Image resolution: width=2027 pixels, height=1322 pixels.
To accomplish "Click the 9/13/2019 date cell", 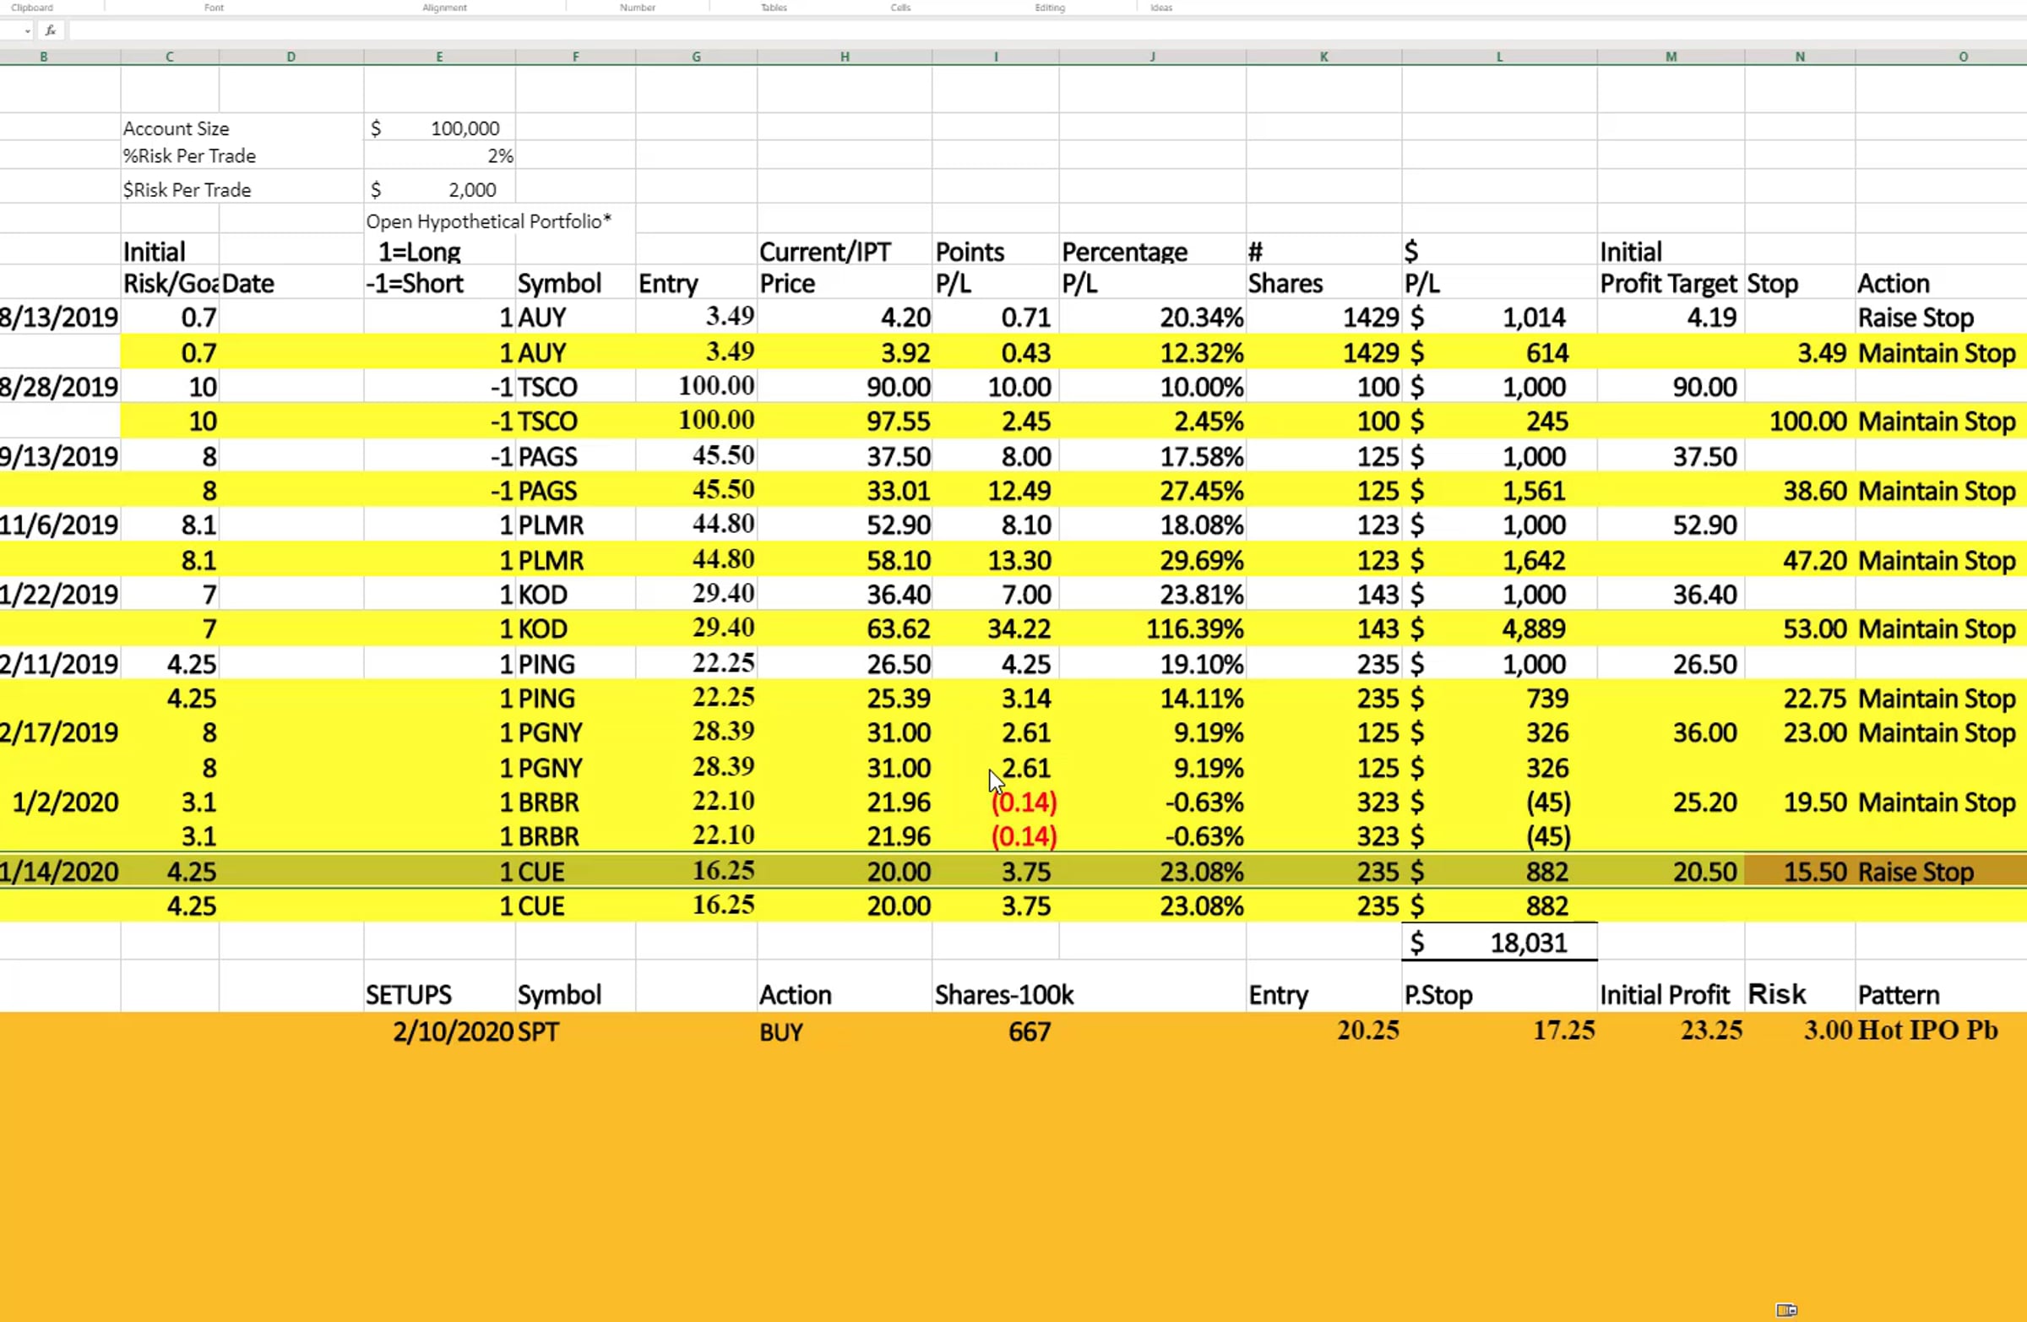I will pos(59,456).
